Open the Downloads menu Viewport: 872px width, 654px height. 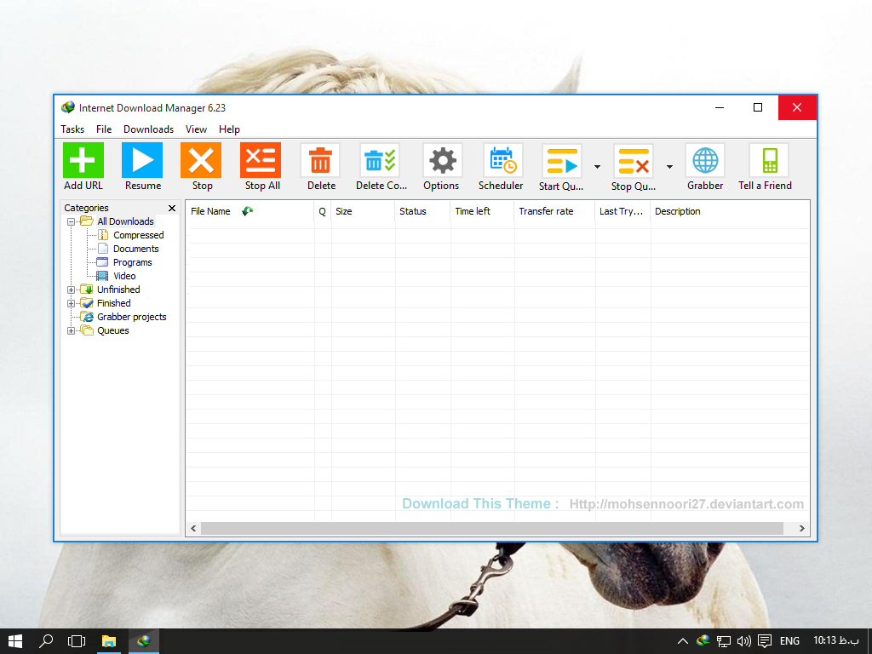(x=148, y=129)
